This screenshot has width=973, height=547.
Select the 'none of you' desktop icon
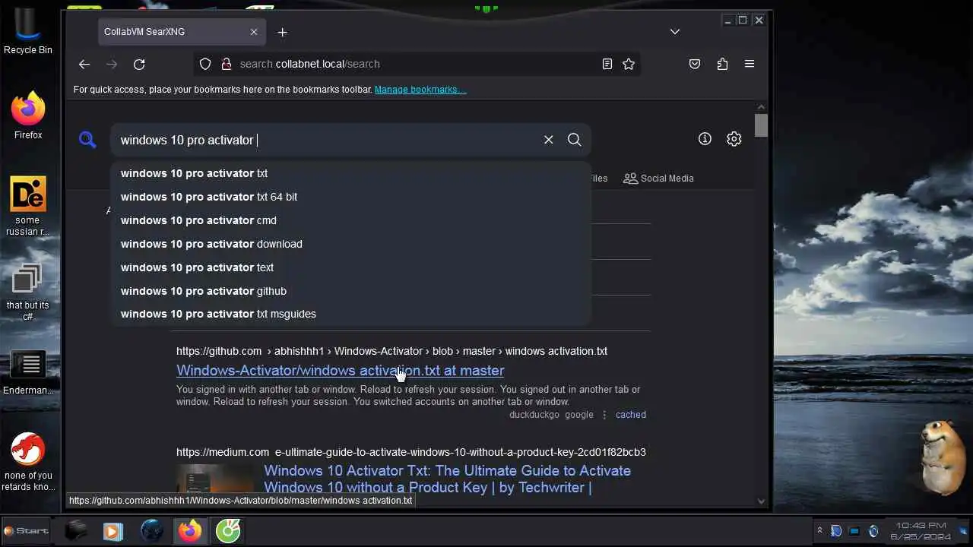tap(28, 462)
